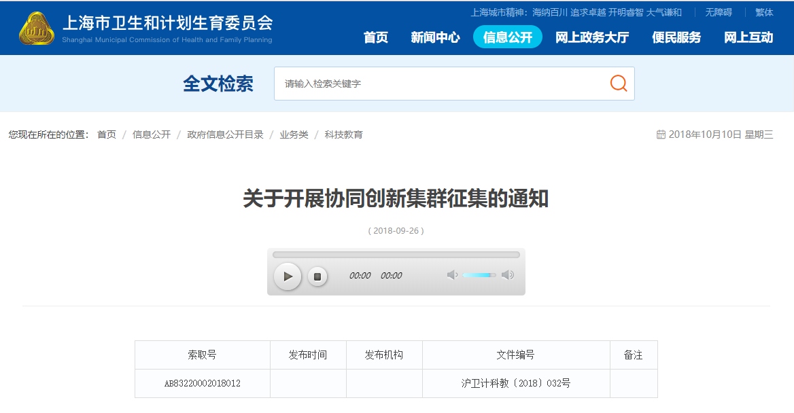Viewport: 794px width, 413px height.
Task: Click the document number 沪卫计科教〔2018〕032号 cell
Action: pyautogui.click(x=516, y=383)
